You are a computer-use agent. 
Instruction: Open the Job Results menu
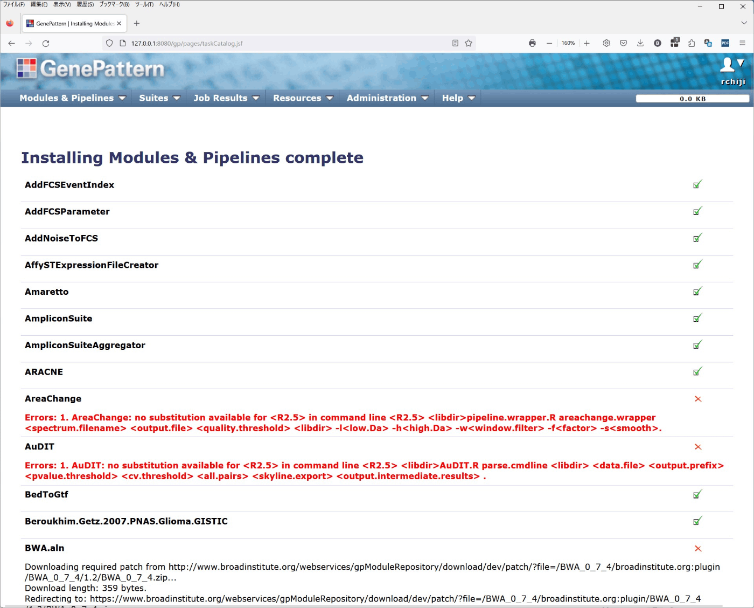(x=226, y=98)
